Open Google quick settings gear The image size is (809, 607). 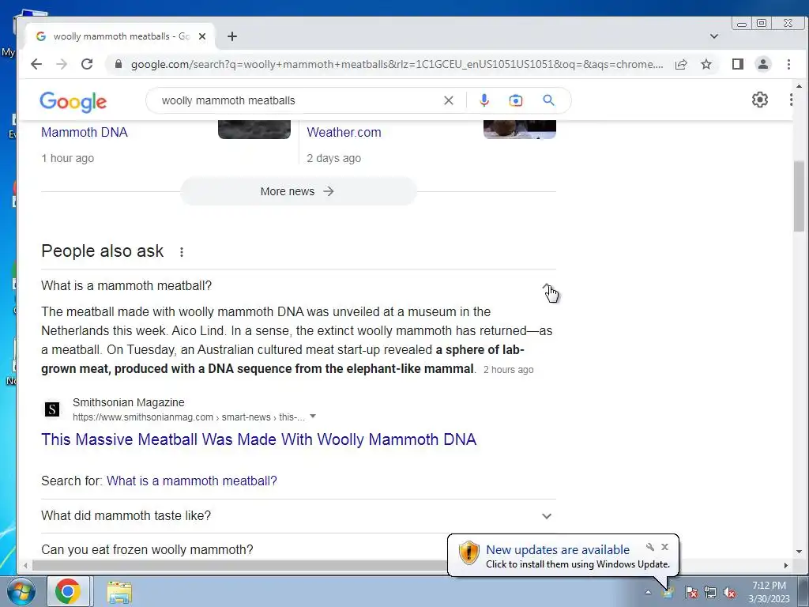point(759,100)
